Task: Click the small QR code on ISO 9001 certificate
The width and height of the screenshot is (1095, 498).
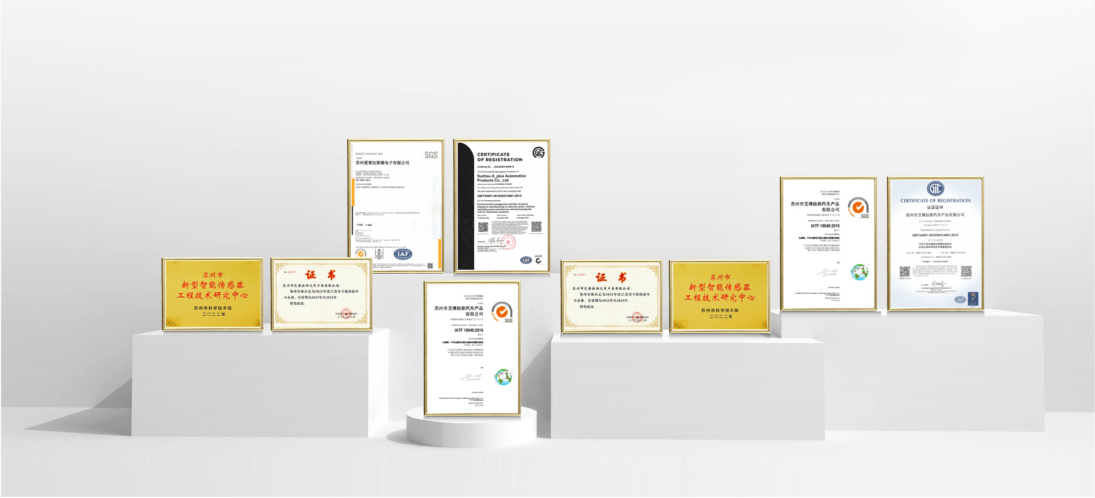Action: click(x=430, y=266)
